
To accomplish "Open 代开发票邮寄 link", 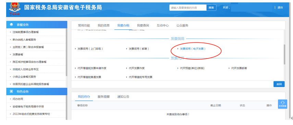I will pyautogui.click(x=239, y=68).
